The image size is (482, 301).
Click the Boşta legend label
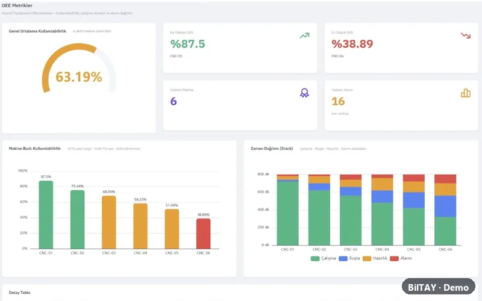point(354,259)
